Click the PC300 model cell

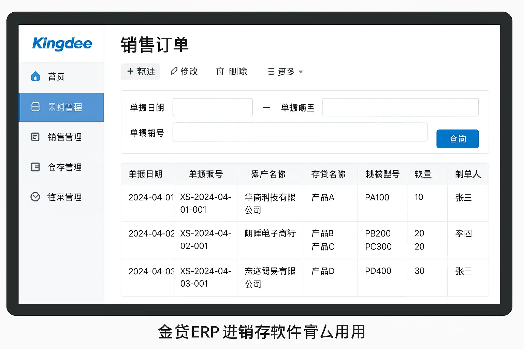(378, 246)
